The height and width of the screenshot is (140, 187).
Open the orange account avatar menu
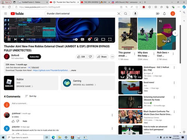173,13
